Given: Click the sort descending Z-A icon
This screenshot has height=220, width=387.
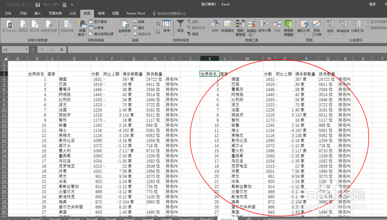Looking at the screenshot, I should (158, 32).
